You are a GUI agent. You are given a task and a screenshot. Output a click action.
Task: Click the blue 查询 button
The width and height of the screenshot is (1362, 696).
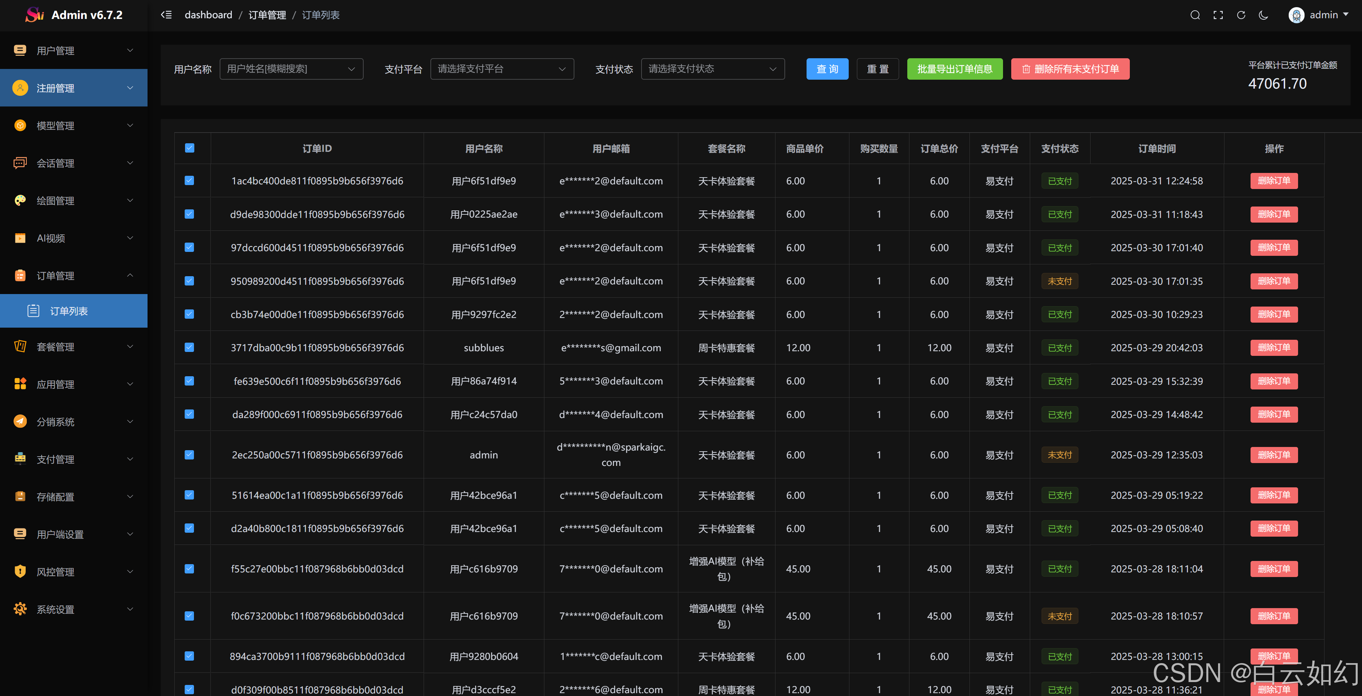(x=827, y=69)
